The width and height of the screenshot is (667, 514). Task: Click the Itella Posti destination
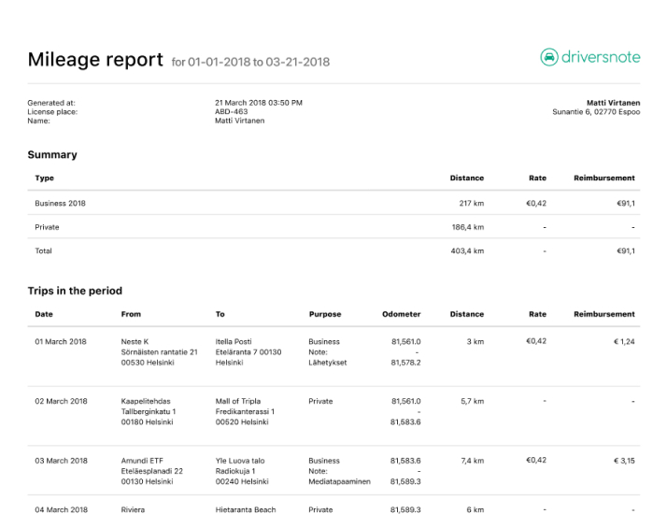click(248, 352)
